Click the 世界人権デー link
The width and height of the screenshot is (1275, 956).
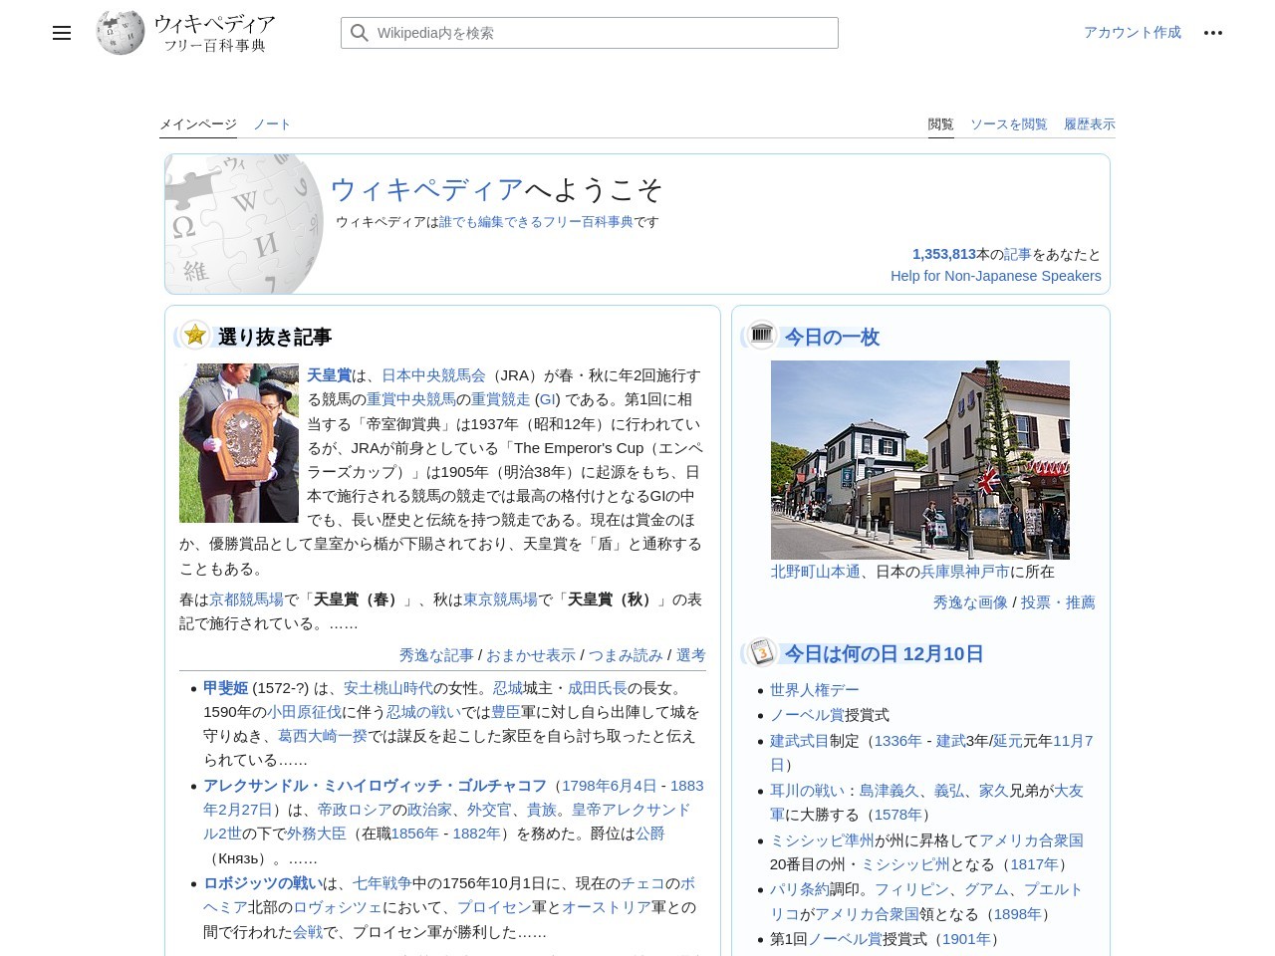click(x=814, y=690)
